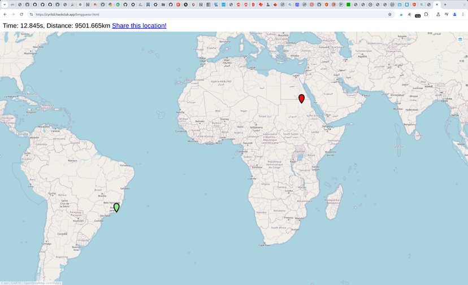Open the browser extensions puzzle menu
The image size is (468, 285).
(x=426, y=15)
